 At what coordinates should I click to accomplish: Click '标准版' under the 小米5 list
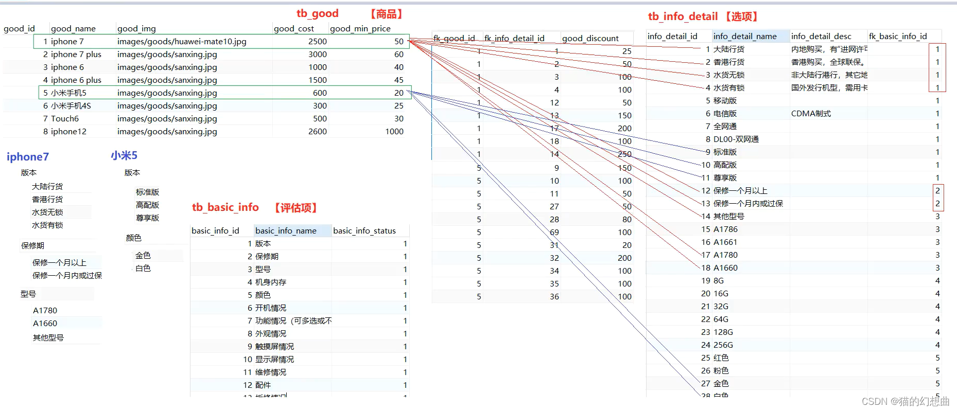[147, 192]
